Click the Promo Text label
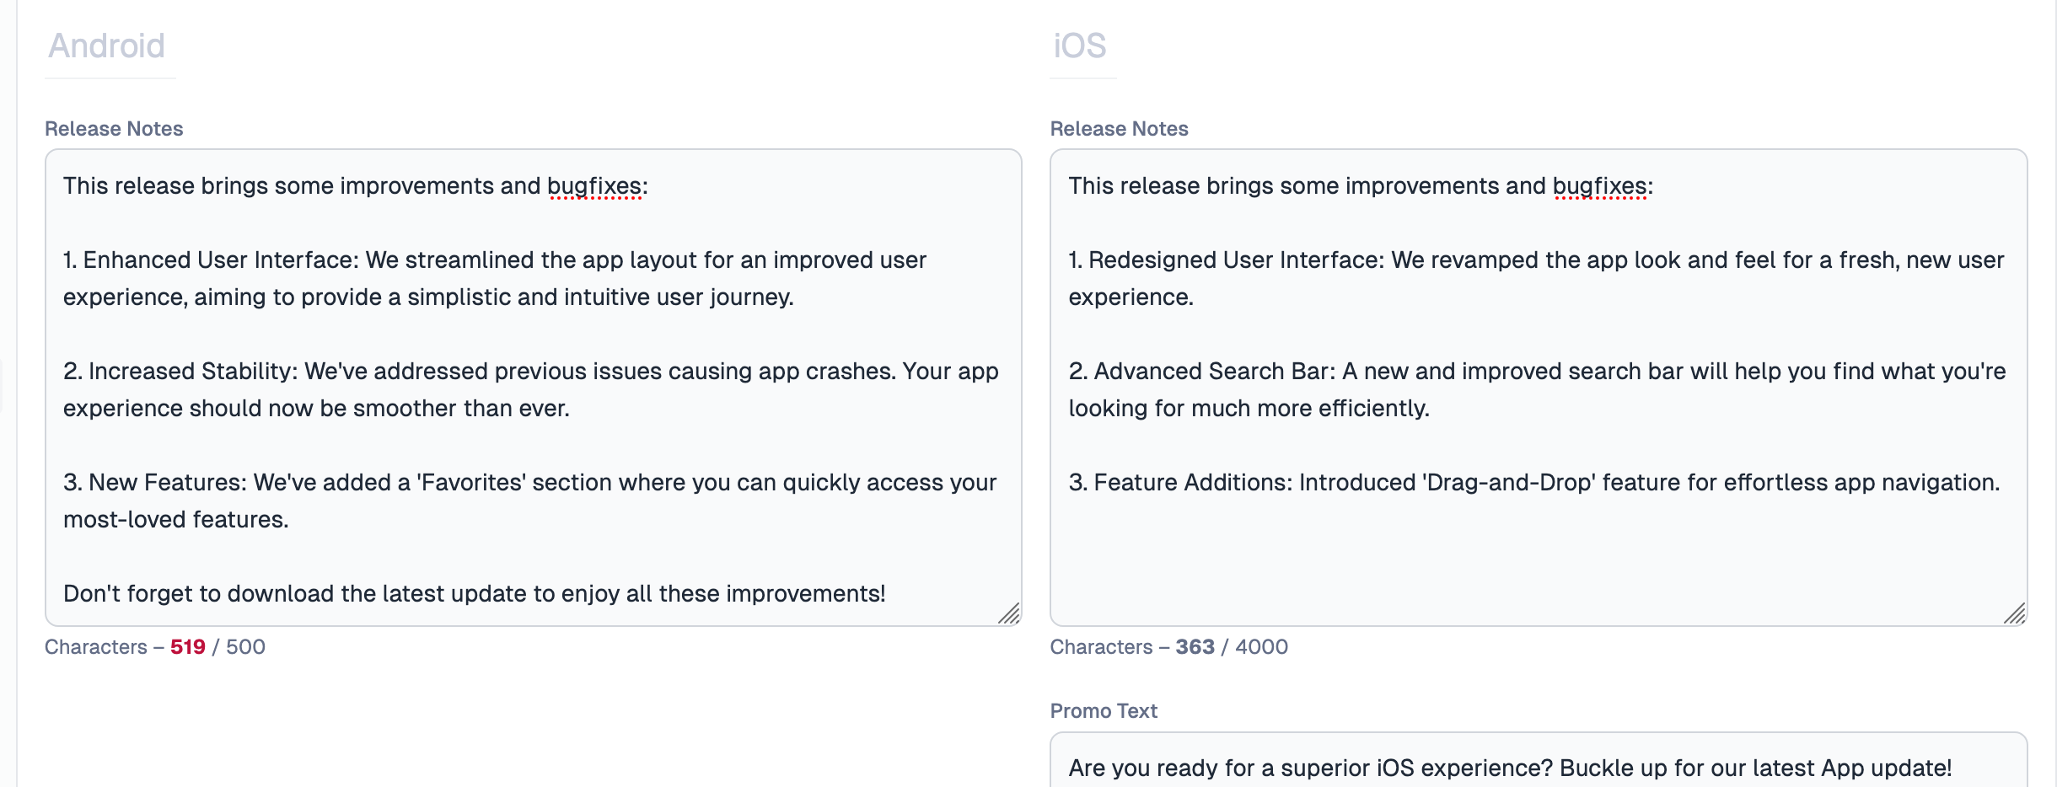Screen dimensions: 2057x787 click(x=1104, y=711)
